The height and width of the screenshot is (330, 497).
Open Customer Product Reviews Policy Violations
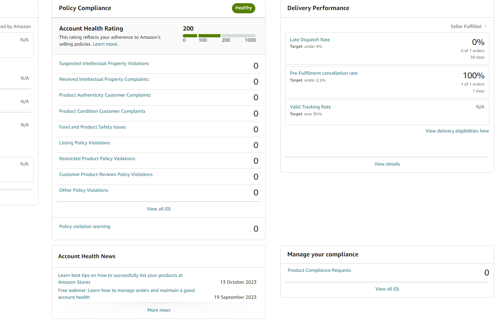click(x=106, y=175)
